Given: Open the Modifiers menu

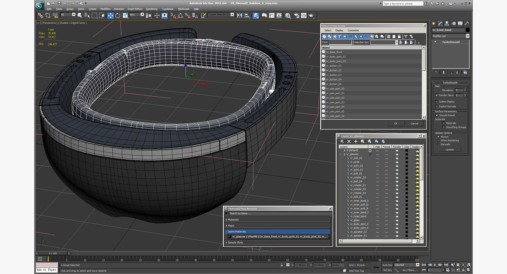Looking at the screenshot, I should pyautogui.click(x=105, y=9).
